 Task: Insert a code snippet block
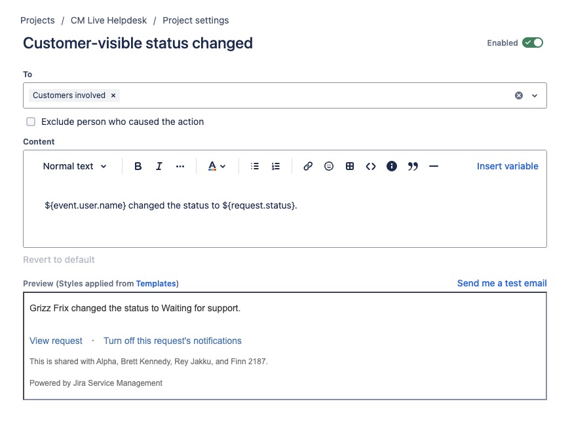point(370,166)
